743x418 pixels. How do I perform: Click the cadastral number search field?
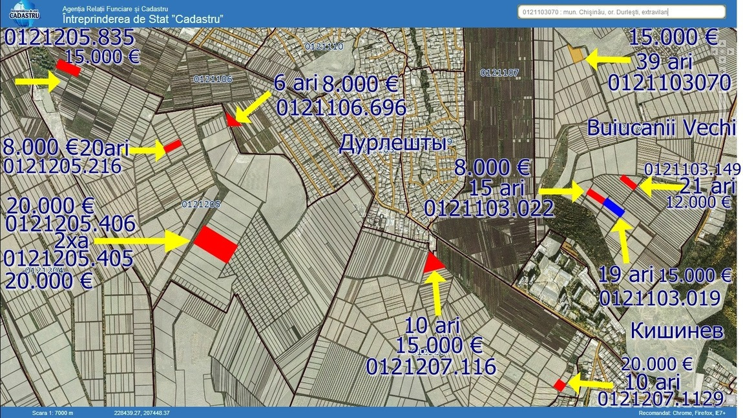[622, 12]
